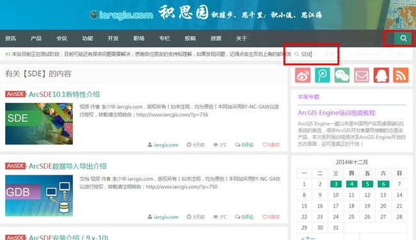Screen dimensions: 416x240
Task: Open the 投稿 menu item
Action: 190,38
